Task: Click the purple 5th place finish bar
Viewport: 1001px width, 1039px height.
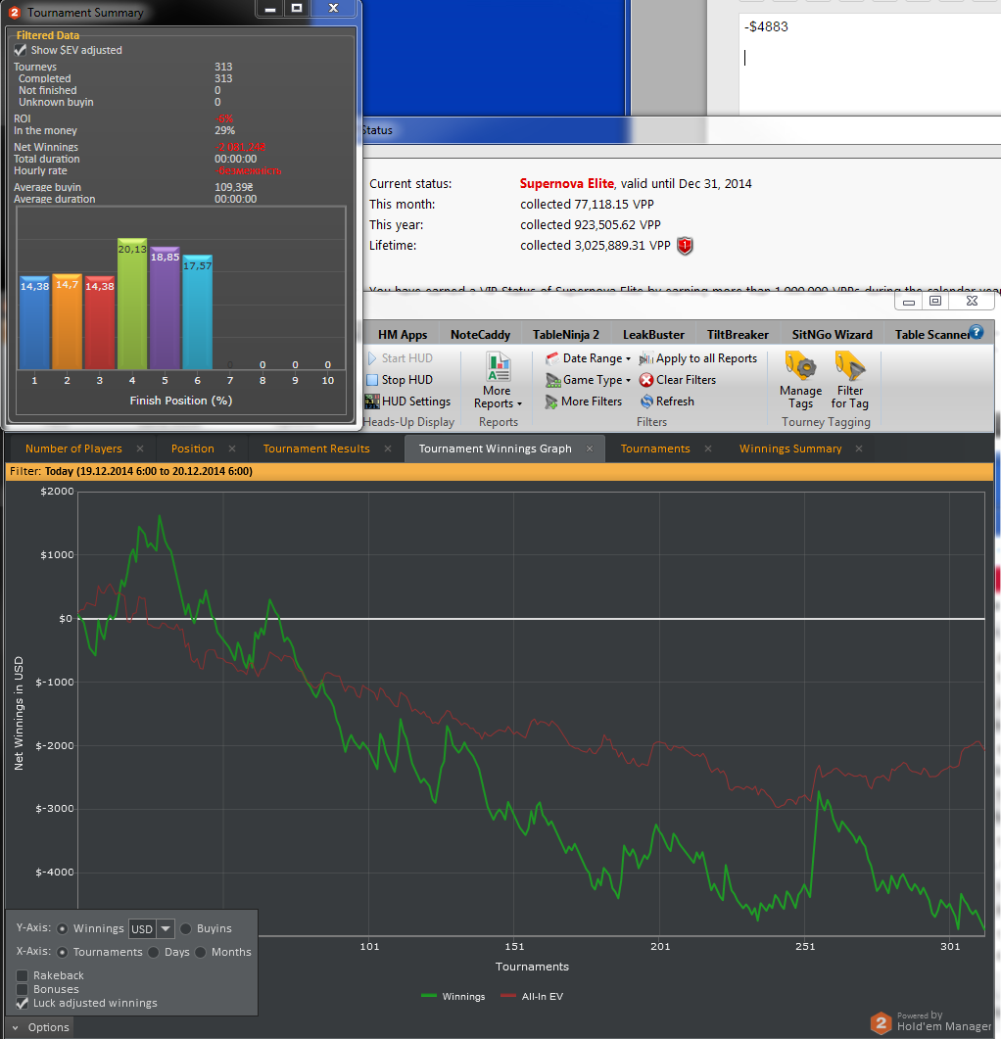Action: tap(166, 307)
